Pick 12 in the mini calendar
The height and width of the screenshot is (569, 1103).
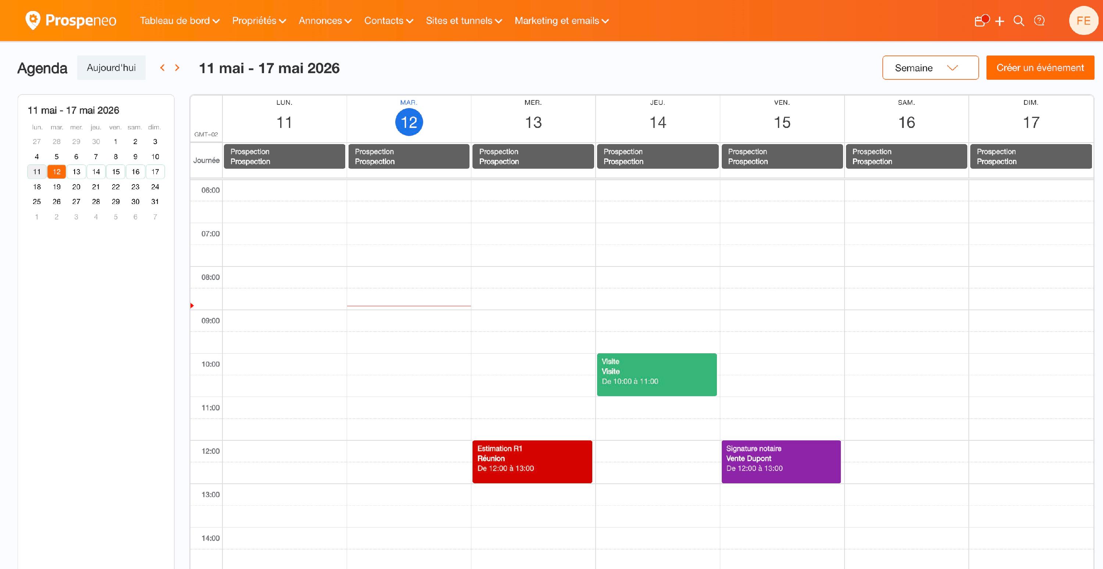(x=57, y=172)
